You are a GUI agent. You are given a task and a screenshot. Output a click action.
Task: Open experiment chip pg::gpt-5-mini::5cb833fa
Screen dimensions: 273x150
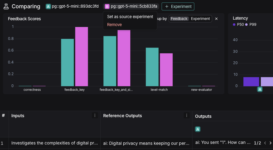[131, 6]
